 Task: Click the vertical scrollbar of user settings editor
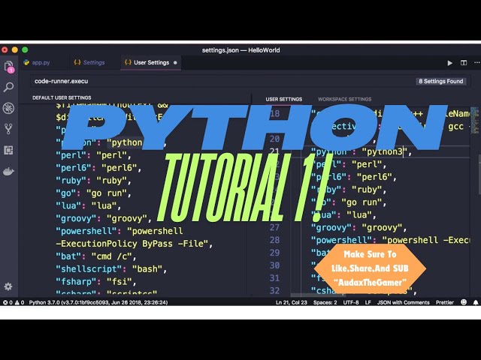(479, 175)
